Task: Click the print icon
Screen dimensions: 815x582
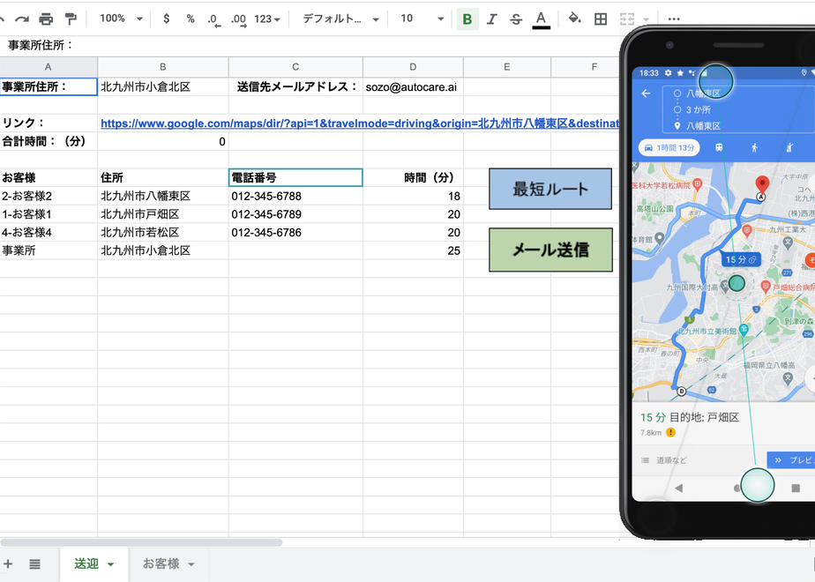Action: click(46, 19)
